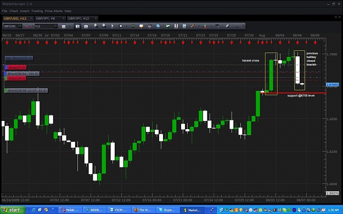
Task: Open the Skype taskbar window button
Action: coord(167,210)
